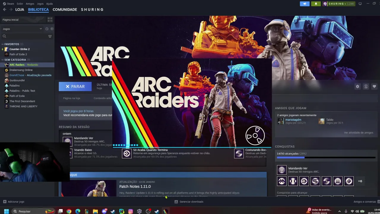Open Patch Notes 1.11.0 article
380x214 pixels.
[x=135, y=186]
